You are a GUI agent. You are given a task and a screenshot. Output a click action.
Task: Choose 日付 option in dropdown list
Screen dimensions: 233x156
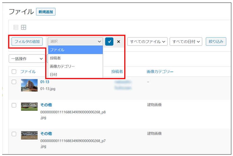75,75
